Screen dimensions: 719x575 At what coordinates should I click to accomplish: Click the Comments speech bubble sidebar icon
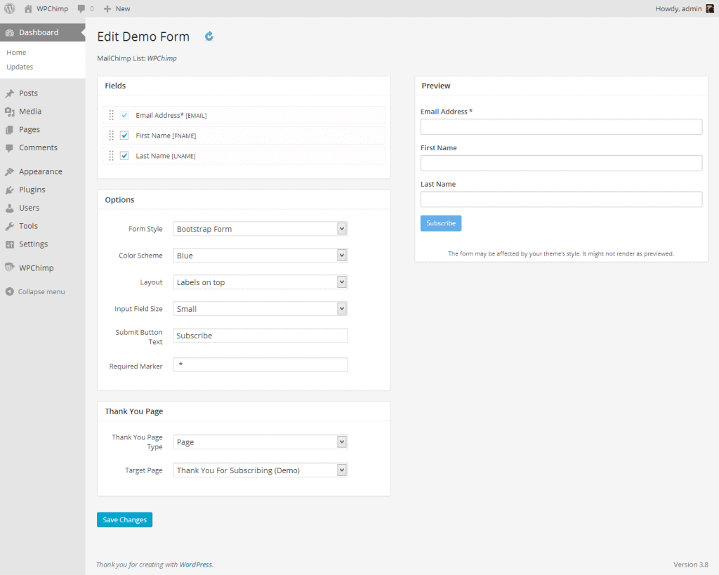(10, 147)
